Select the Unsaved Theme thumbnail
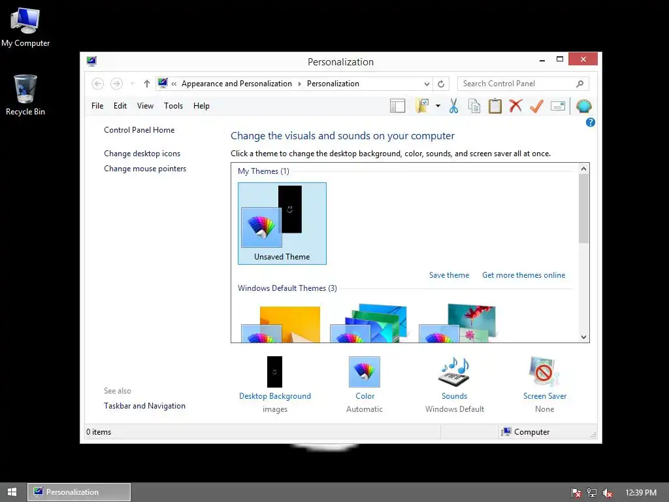Screen dimensions: 669x502 tap(282, 224)
